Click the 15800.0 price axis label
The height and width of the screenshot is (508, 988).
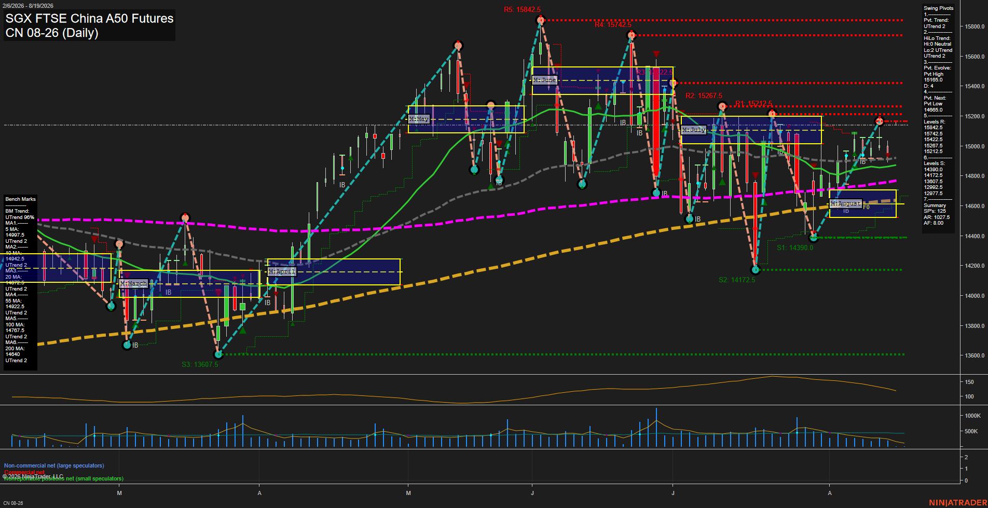pos(974,26)
